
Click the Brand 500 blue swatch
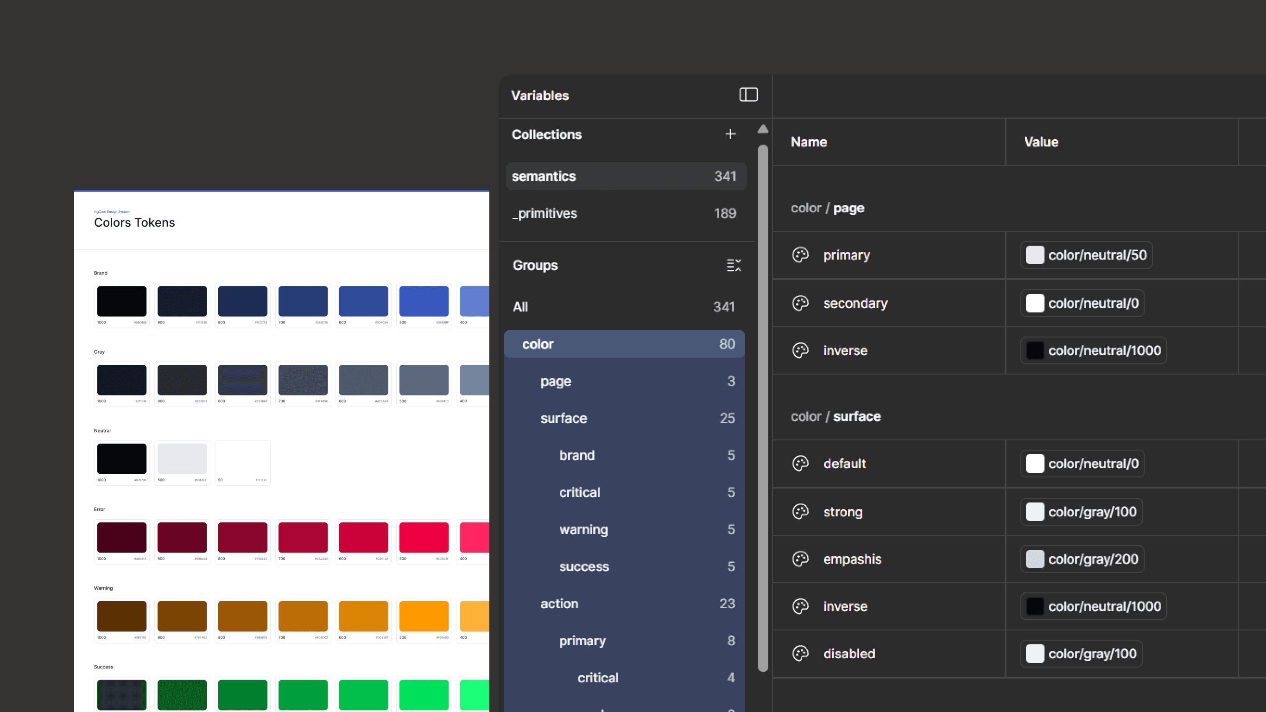[424, 301]
